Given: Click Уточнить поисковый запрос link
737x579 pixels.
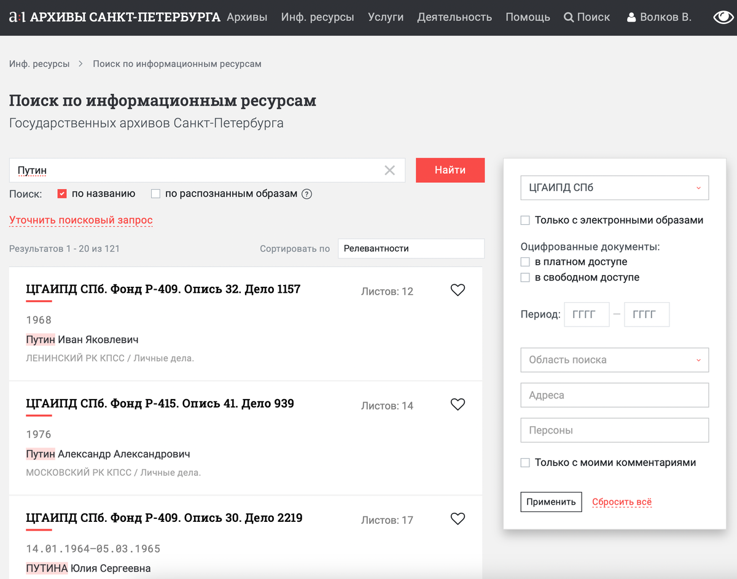Looking at the screenshot, I should pyautogui.click(x=81, y=220).
